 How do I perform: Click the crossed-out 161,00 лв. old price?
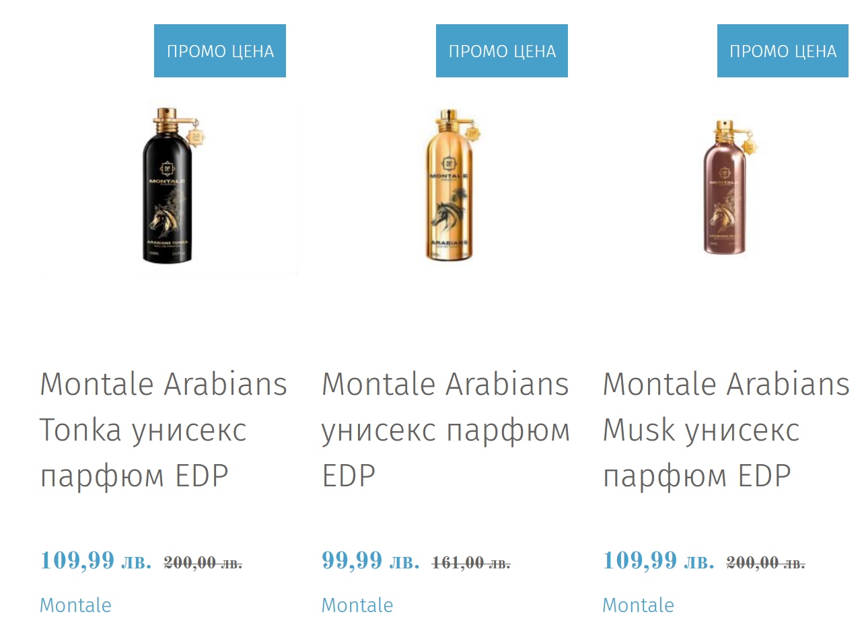click(471, 563)
